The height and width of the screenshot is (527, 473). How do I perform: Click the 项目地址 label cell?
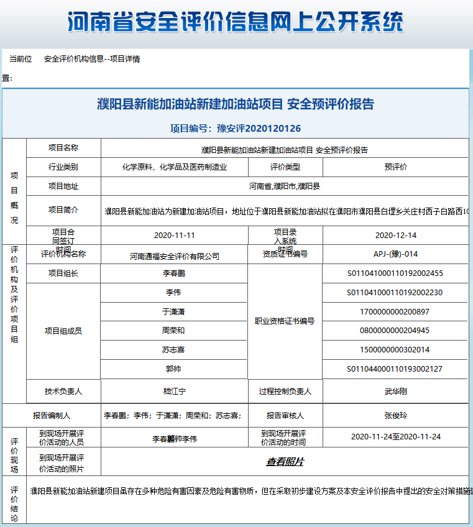click(x=63, y=186)
